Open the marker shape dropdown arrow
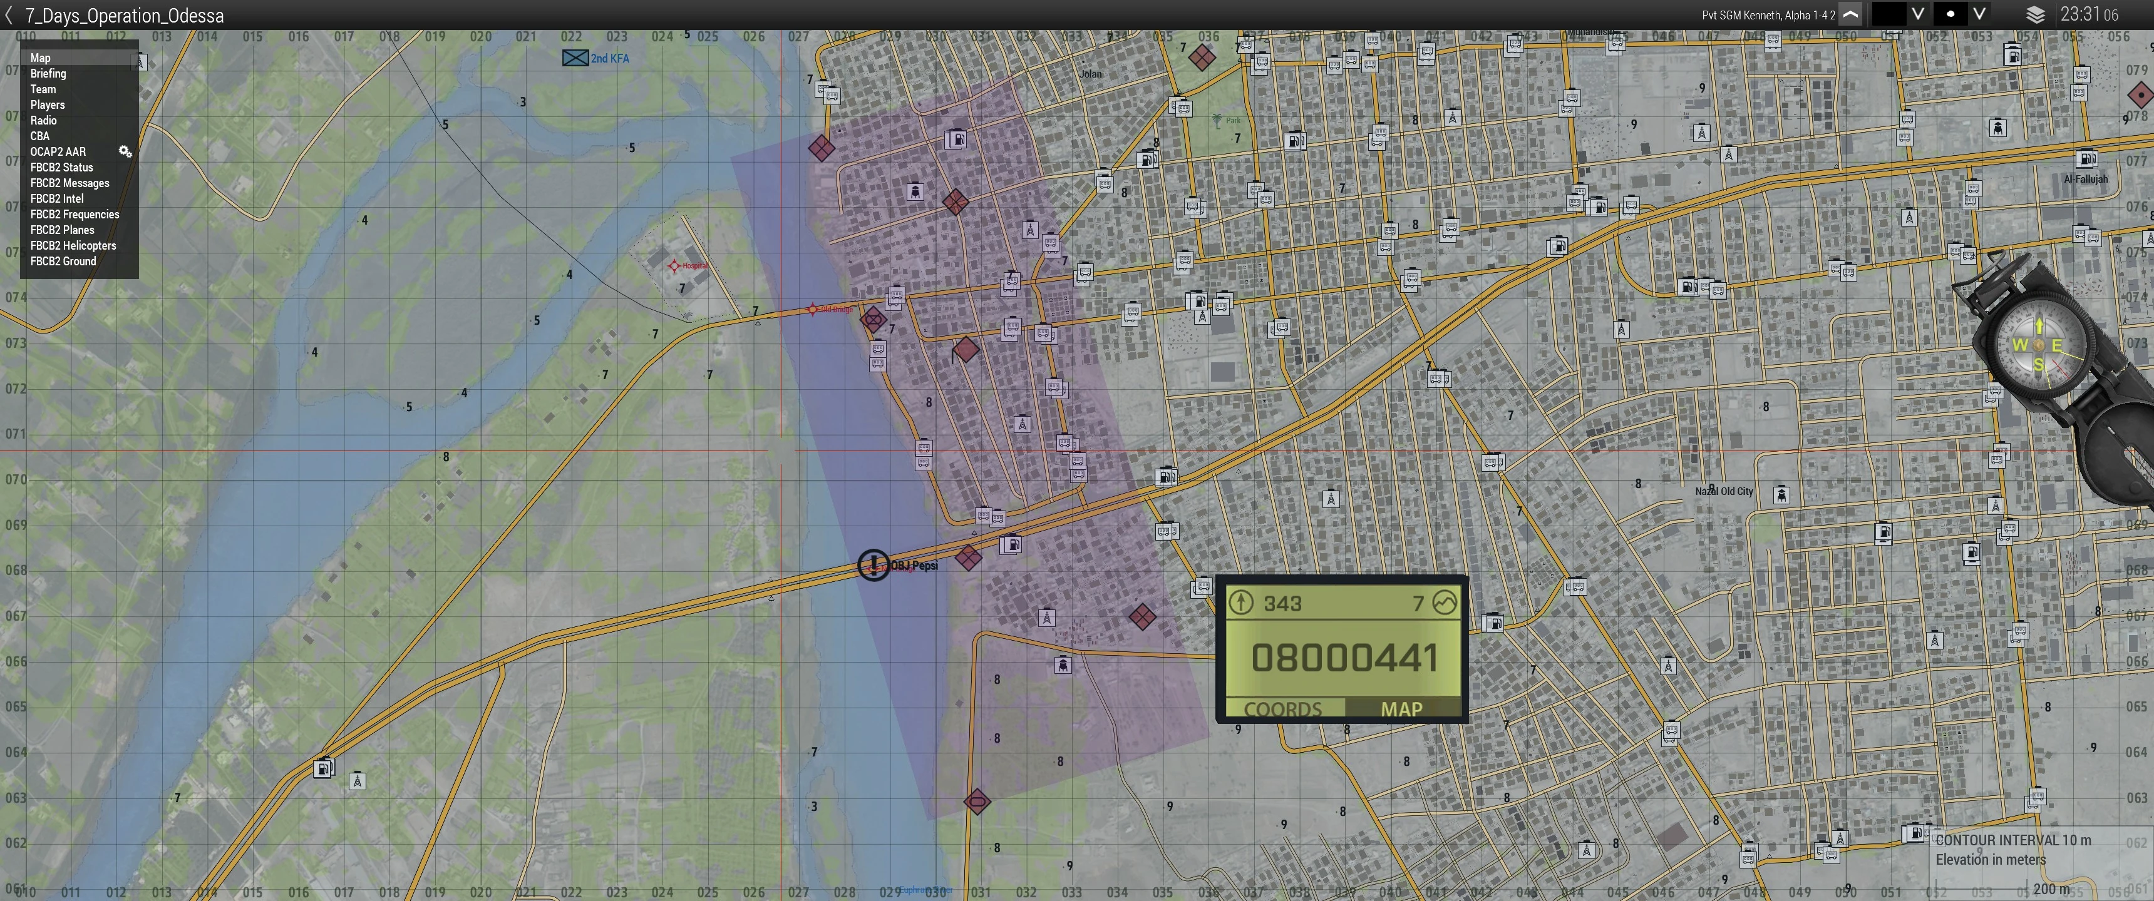 point(1979,14)
